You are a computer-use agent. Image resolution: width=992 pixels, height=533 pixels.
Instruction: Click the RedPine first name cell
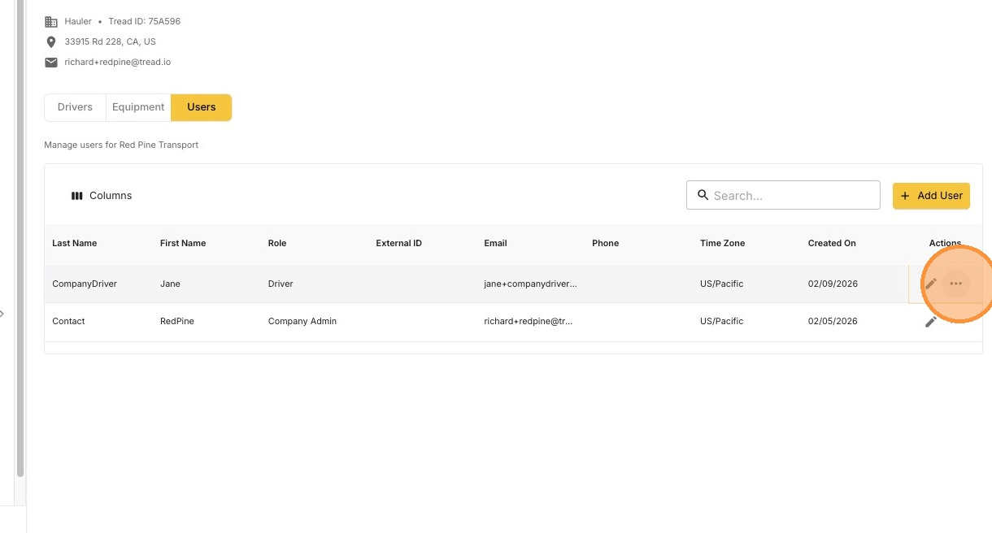coord(177,321)
